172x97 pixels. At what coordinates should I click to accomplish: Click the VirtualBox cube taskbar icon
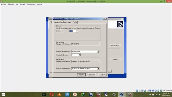coord(121,95)
